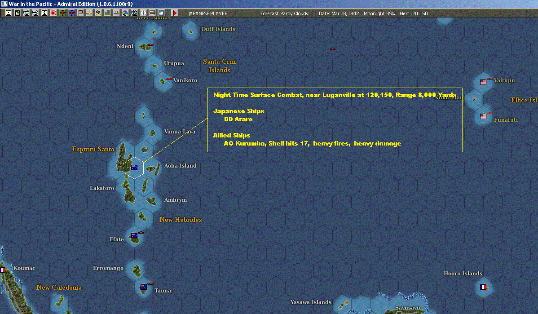Click the orange flag toolbar icon

[x=80, y=13]
